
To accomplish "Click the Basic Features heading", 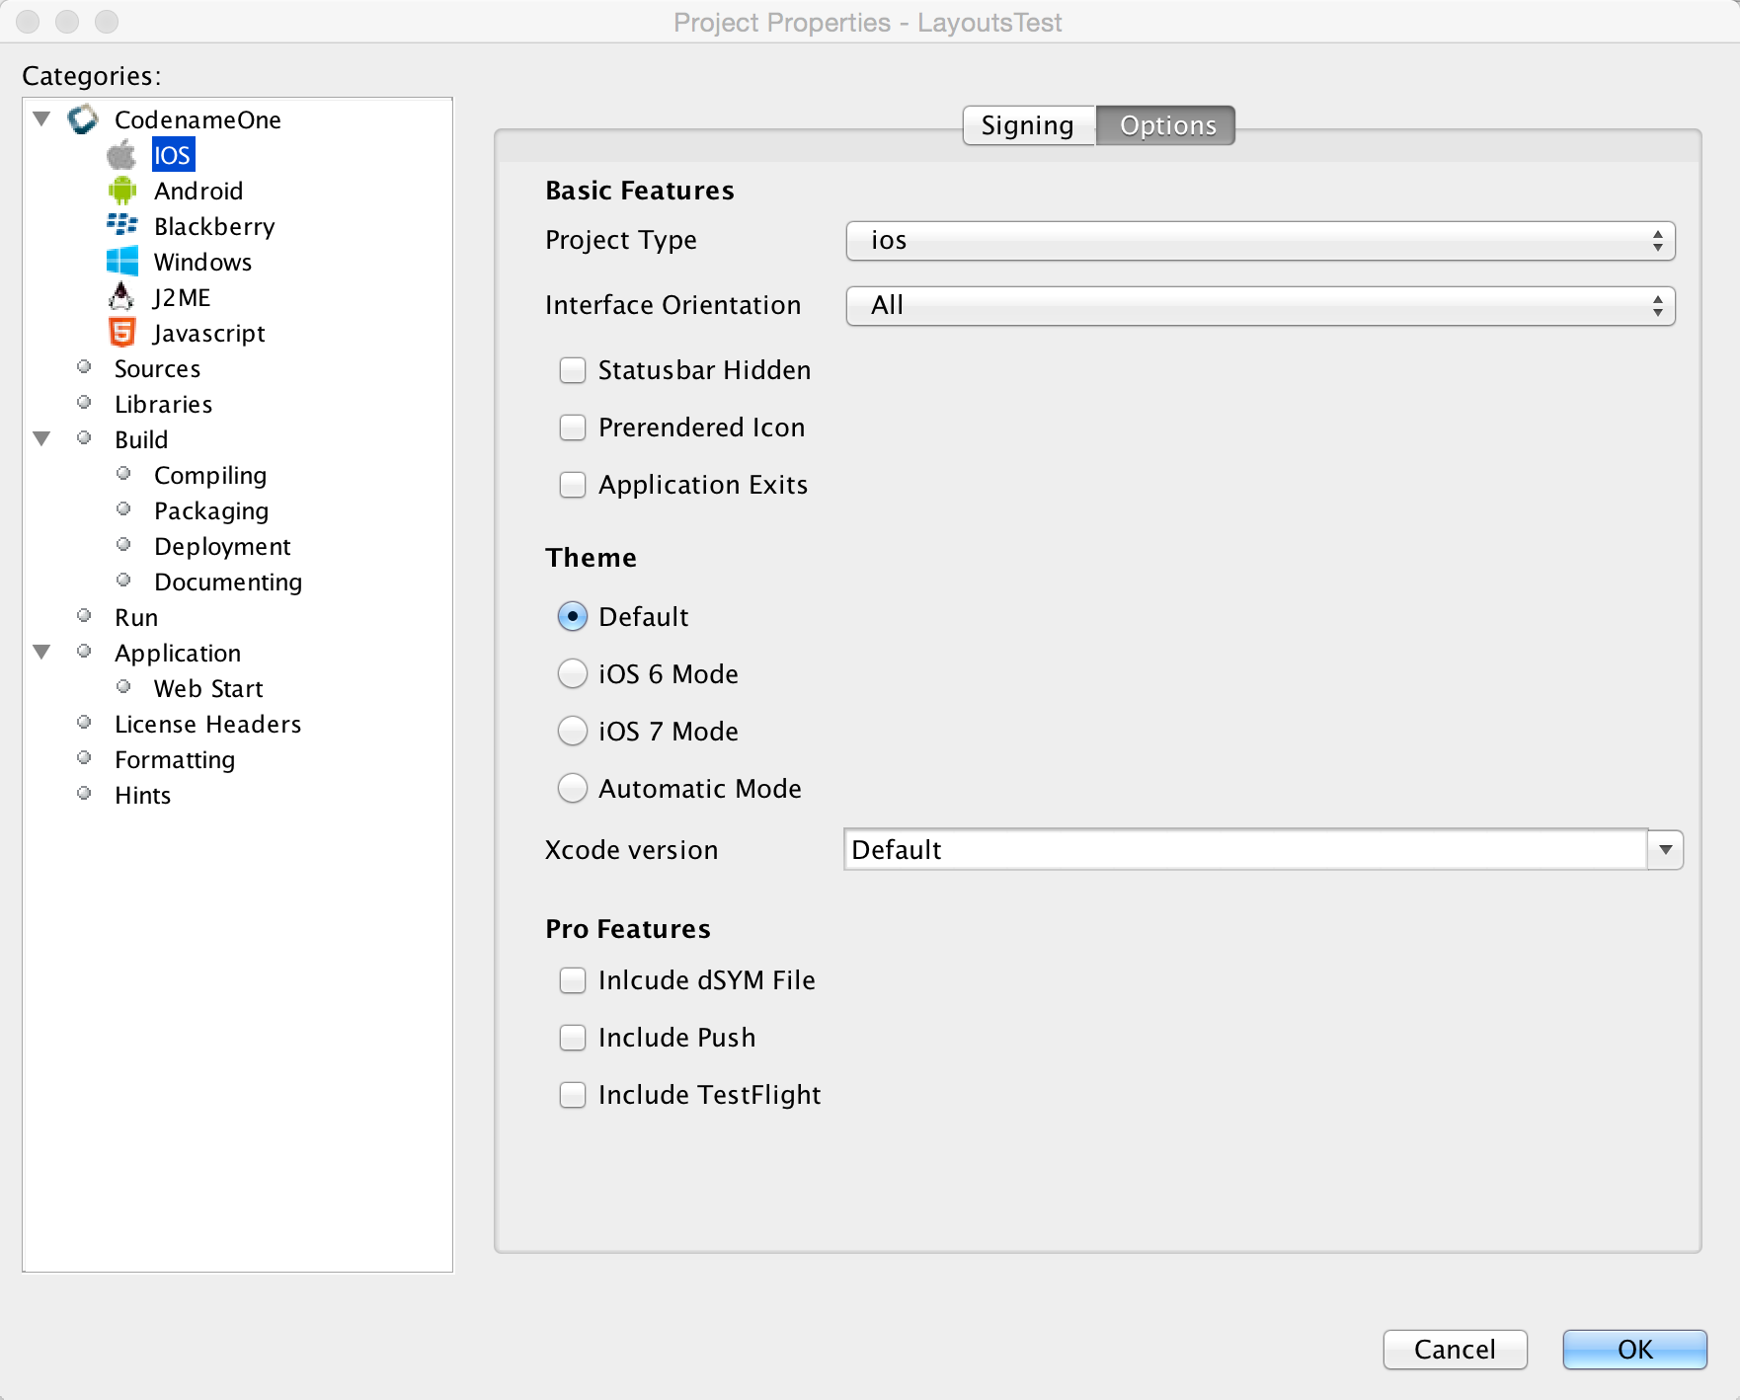I will click(x=640, y=191).
